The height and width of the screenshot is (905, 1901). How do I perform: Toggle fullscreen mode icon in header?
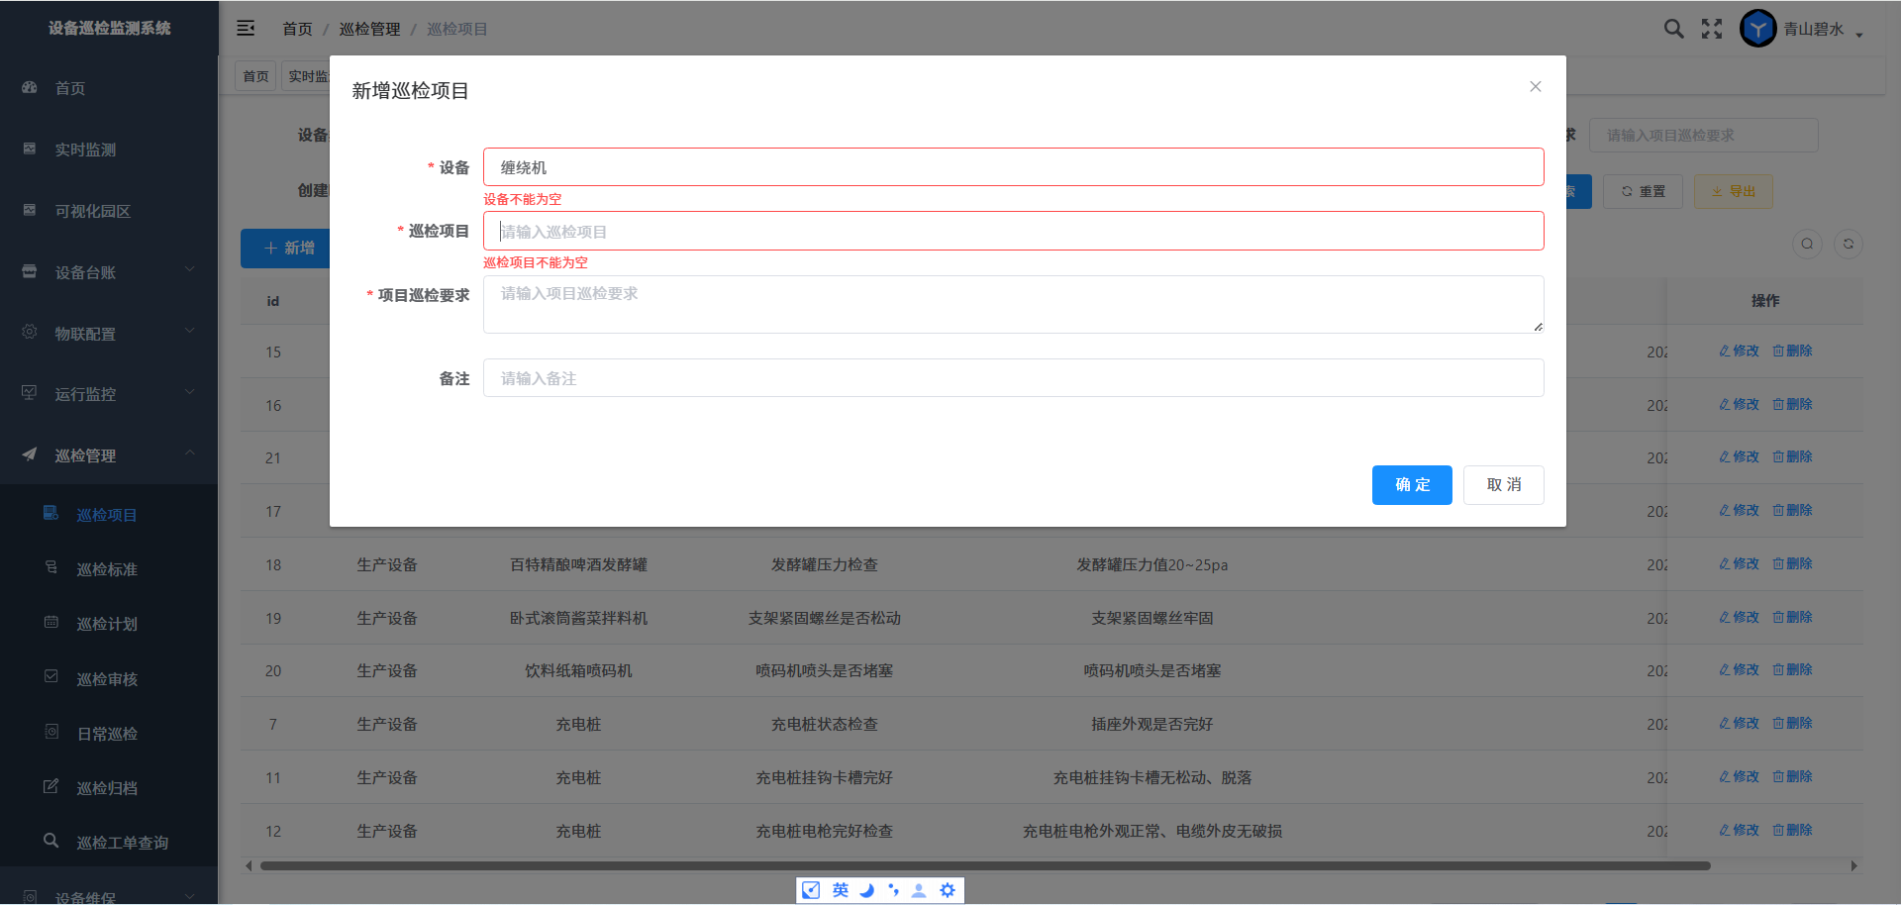1712,29
